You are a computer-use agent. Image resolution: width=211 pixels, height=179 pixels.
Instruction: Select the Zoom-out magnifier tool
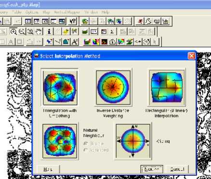(22, 32)
